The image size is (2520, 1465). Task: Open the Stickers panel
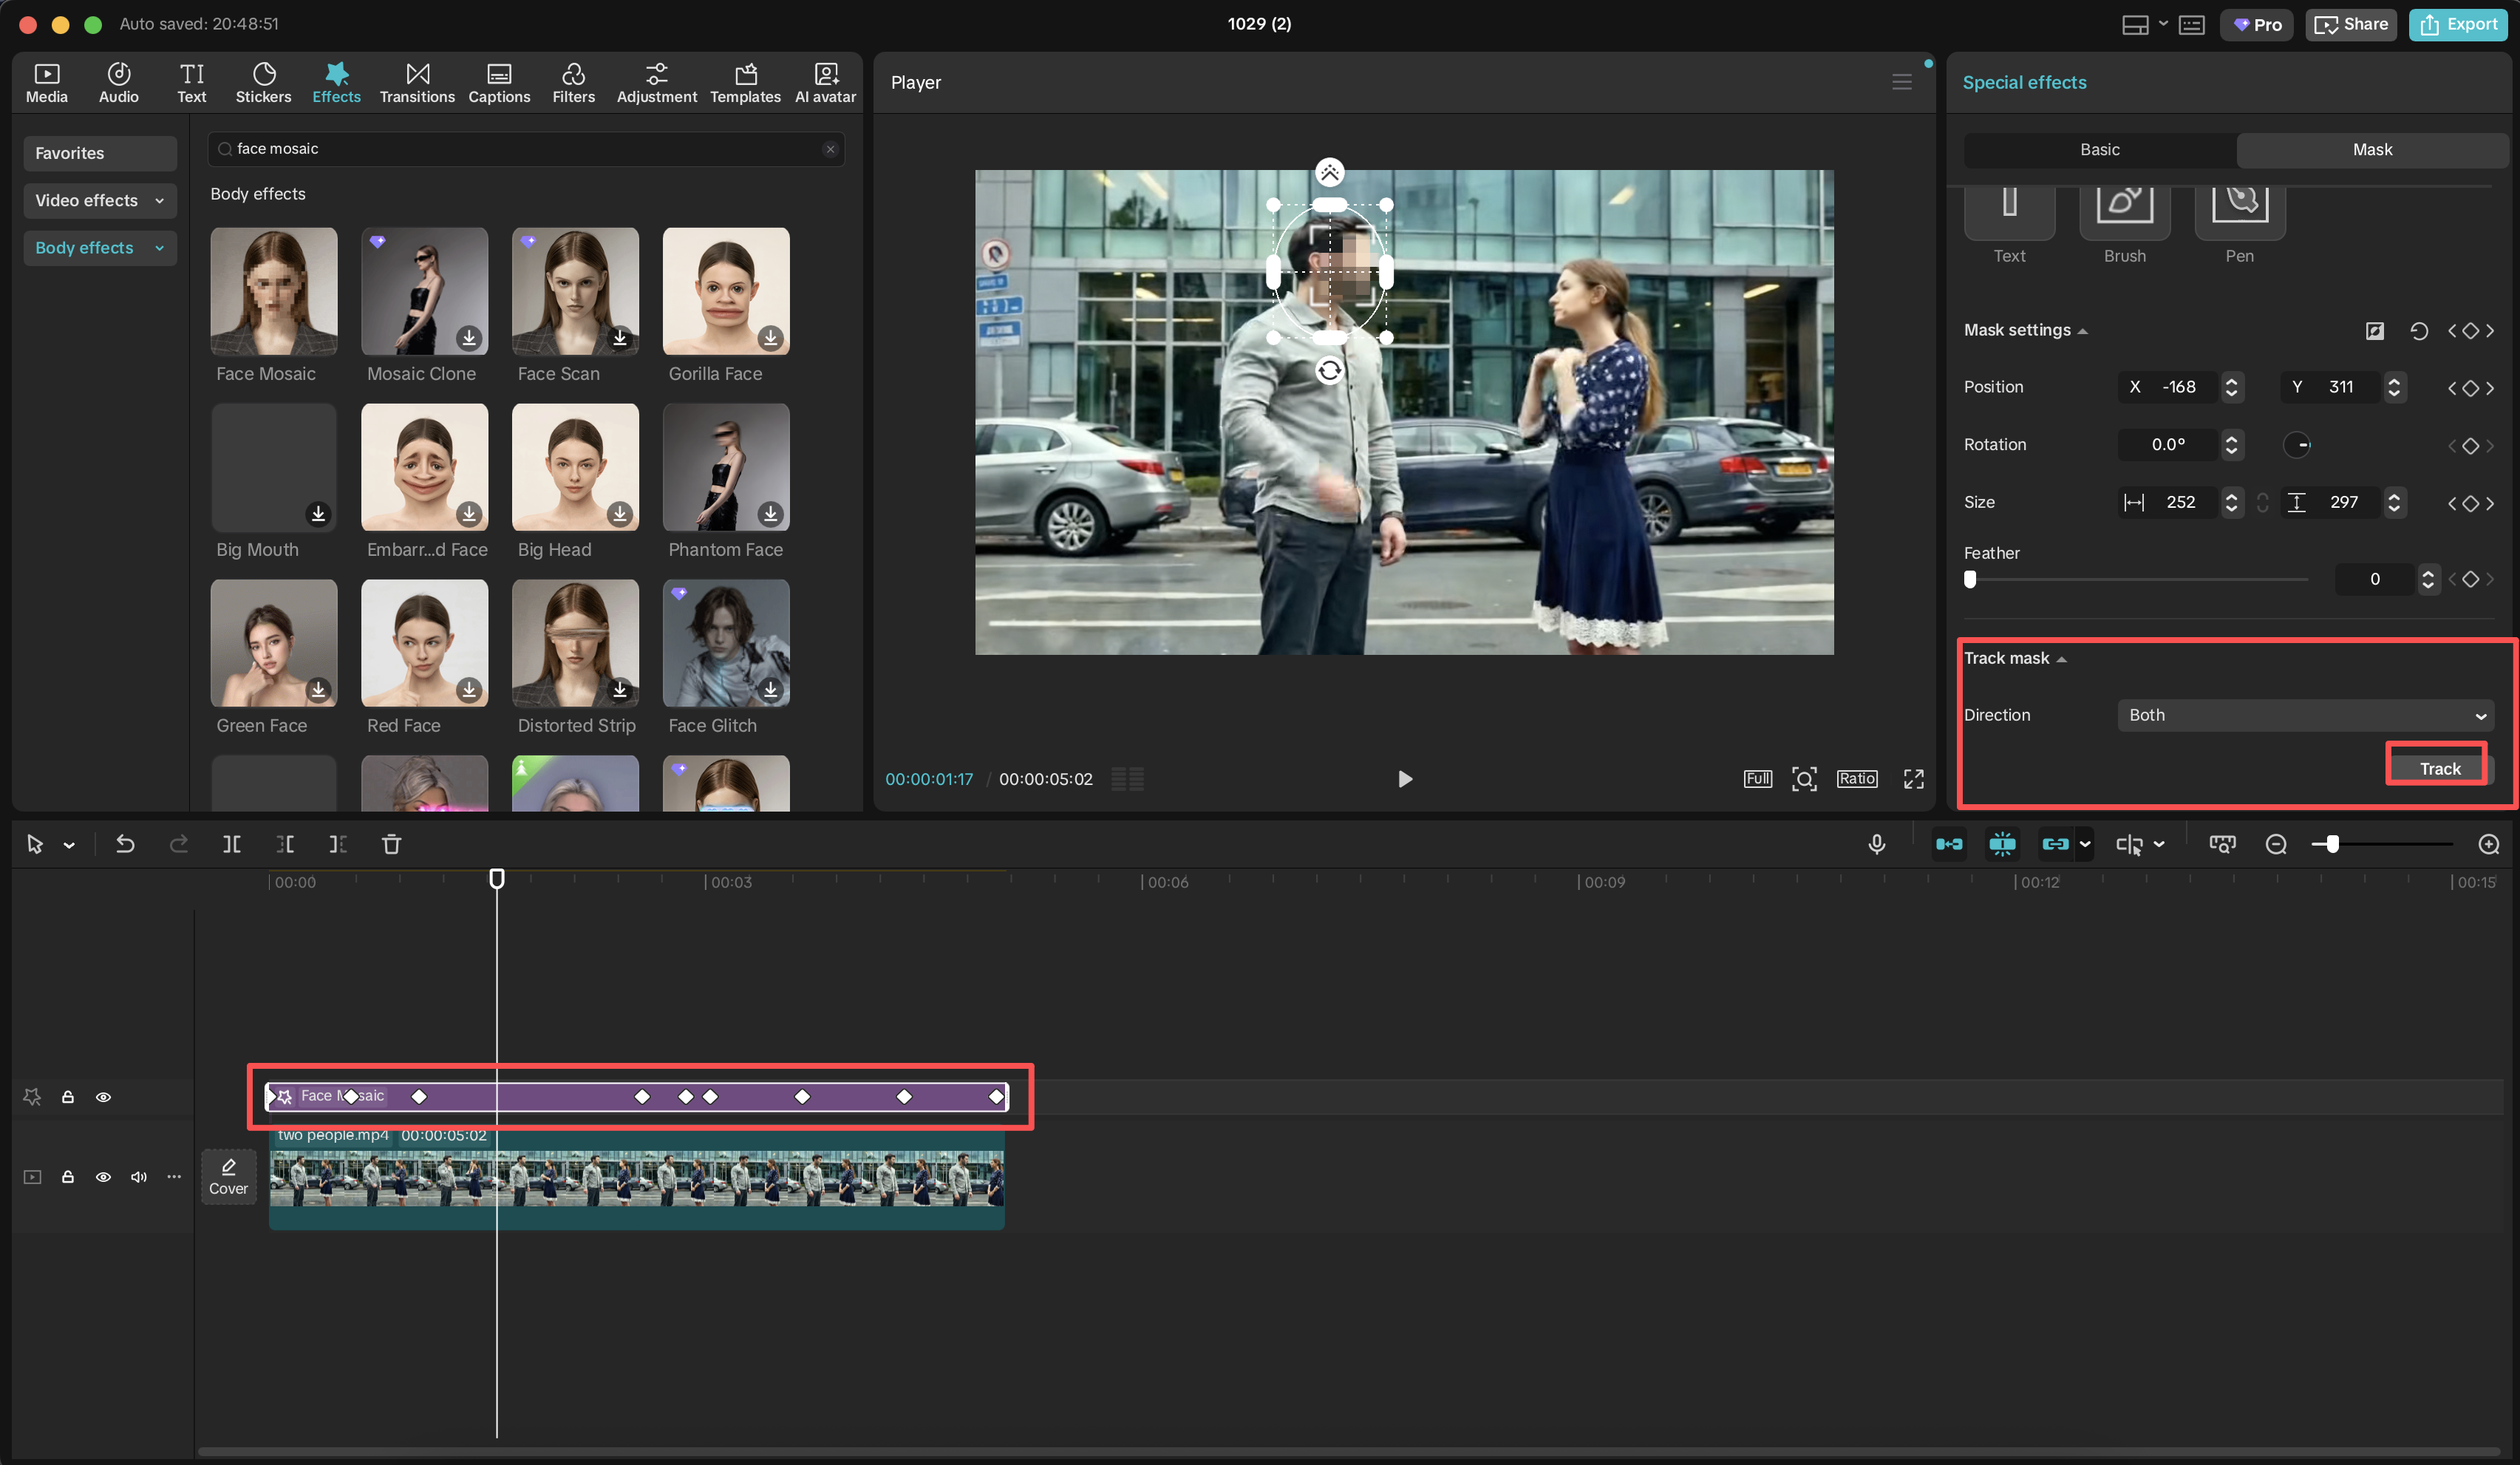(x=263, y=82)
